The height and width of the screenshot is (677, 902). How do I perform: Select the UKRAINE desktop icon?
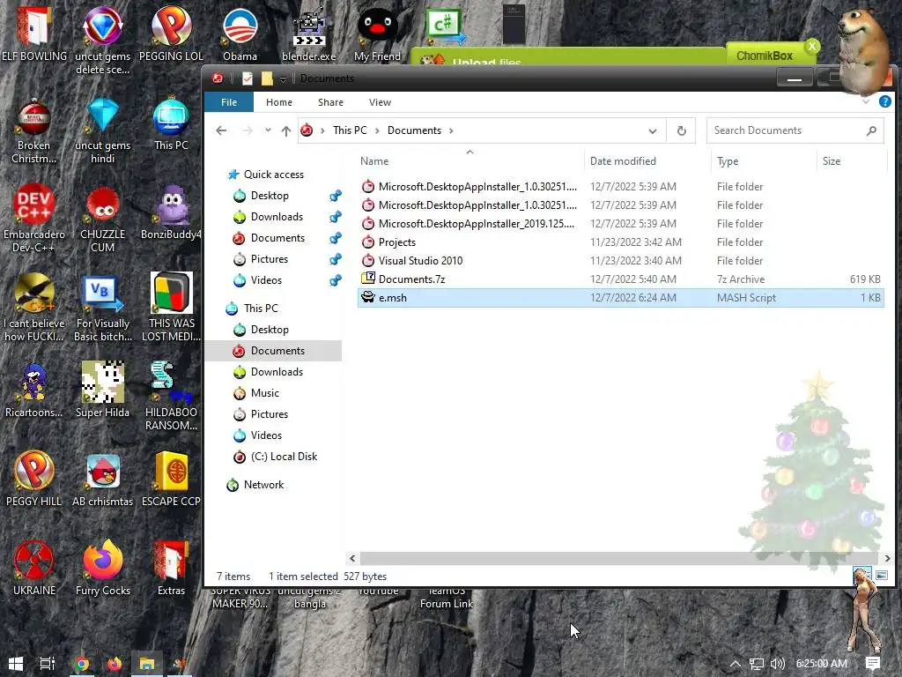pos(34,569)
